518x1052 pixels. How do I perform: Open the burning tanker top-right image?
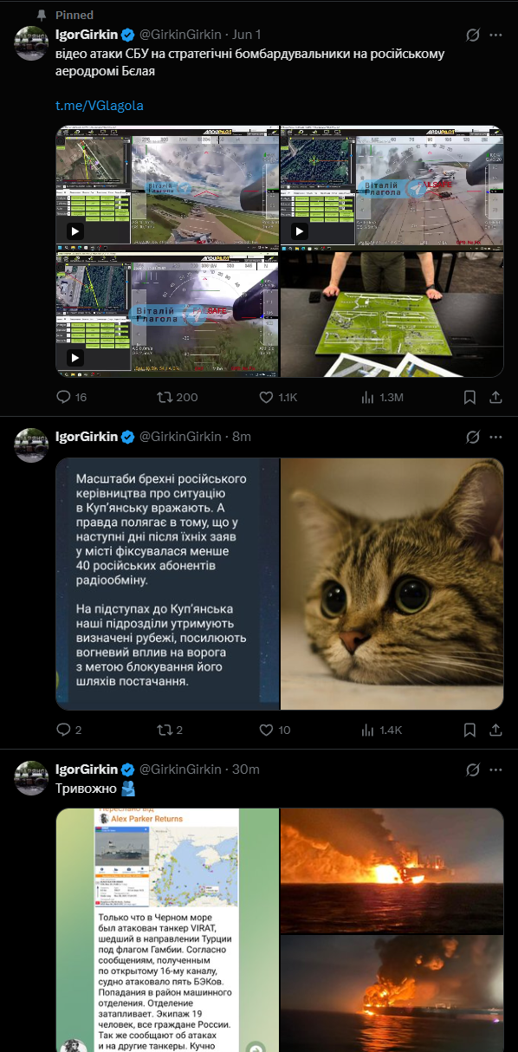[x=392, y=870]
